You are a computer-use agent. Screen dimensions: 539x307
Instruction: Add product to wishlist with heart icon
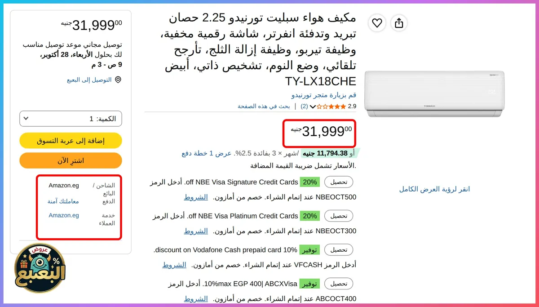click(377, 23)
